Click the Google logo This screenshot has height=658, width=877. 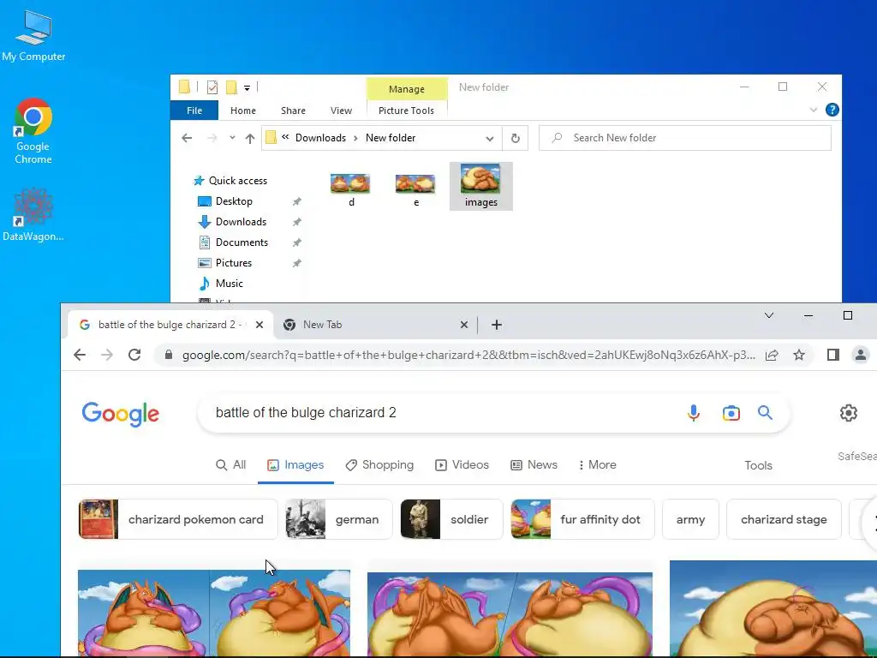point(120,415)
